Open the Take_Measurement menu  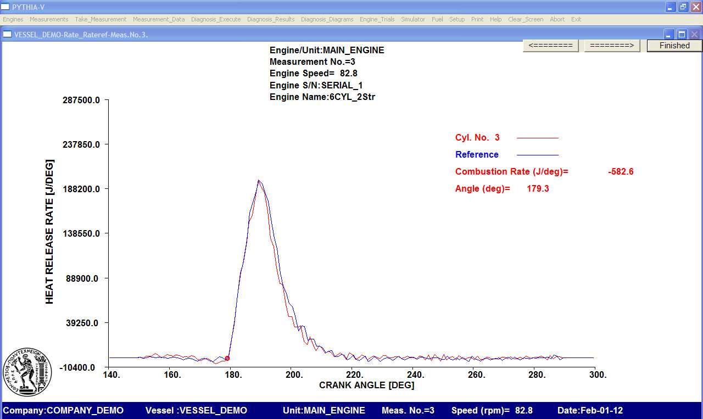coord(101,19)
